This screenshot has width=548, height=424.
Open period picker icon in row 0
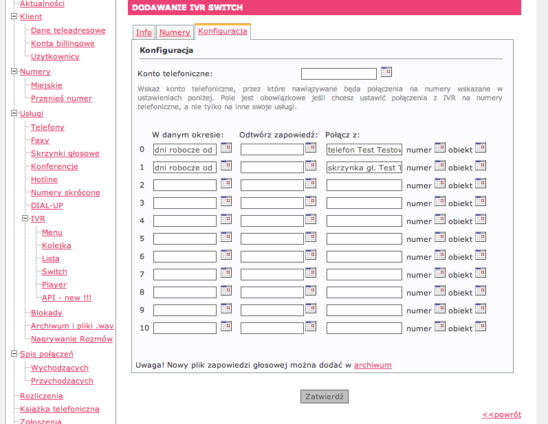(226, 147)
